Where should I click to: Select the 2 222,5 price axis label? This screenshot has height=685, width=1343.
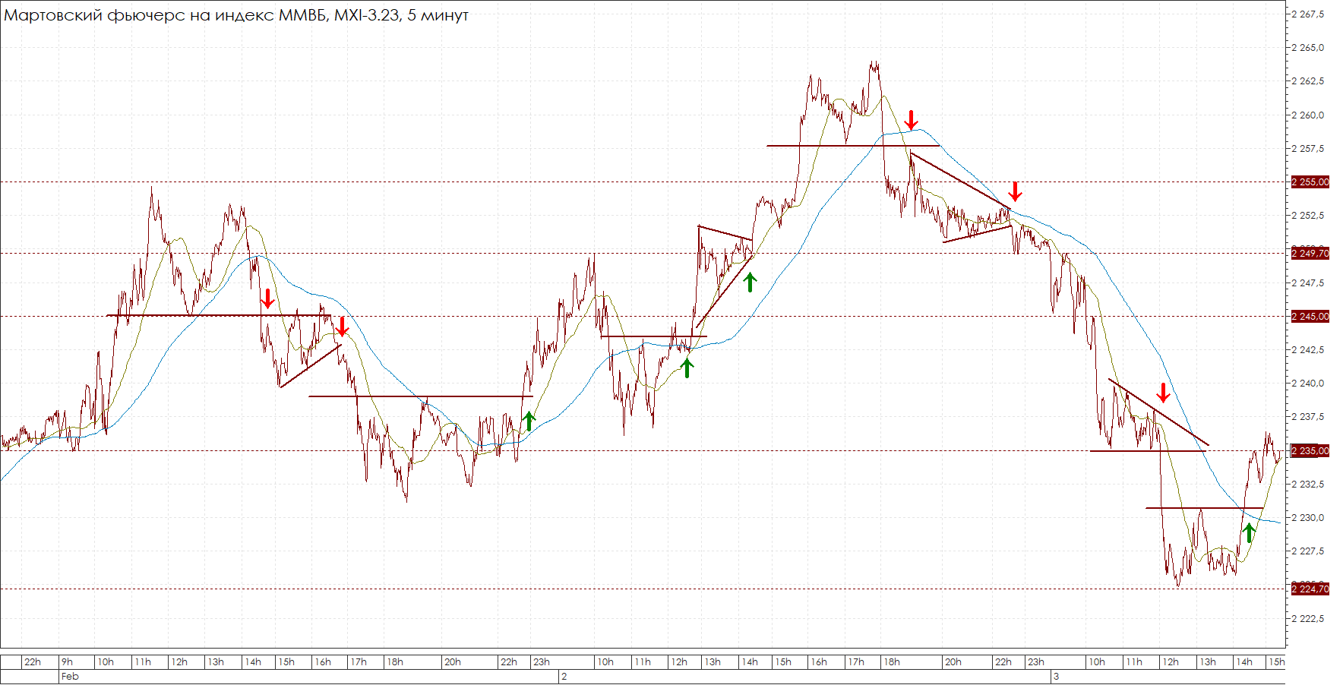1307,619
